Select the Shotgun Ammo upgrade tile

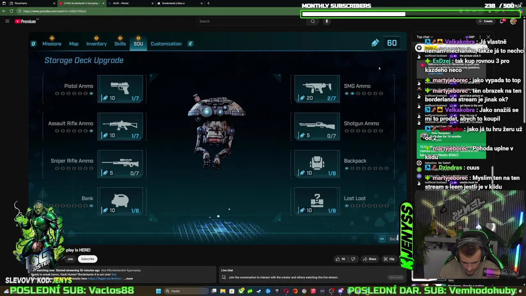tap(317, 126)
